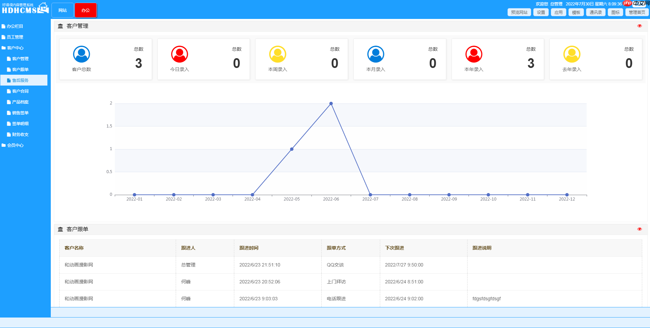Switch to the 网站 tab

(62, 10)
